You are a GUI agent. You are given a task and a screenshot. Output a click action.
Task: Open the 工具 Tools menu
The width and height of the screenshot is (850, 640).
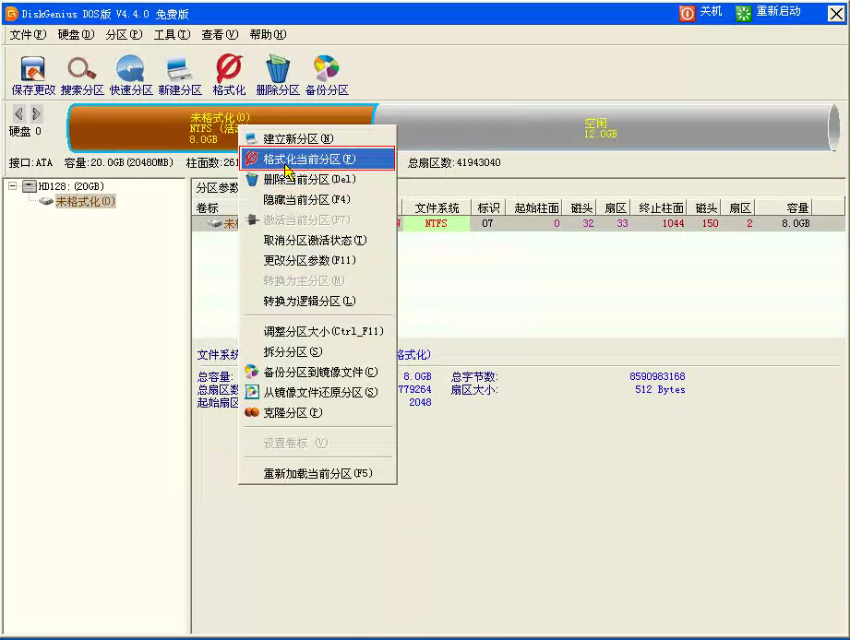pos(171,34)
